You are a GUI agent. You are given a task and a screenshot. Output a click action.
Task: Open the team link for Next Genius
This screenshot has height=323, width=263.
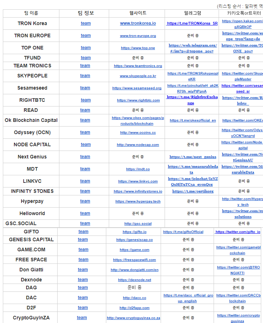tap(85, 157)
